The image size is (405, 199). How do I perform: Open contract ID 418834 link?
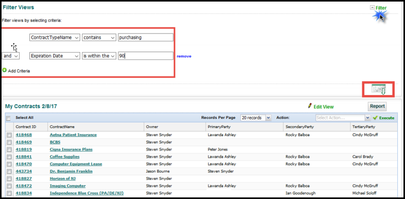(24, 193)
